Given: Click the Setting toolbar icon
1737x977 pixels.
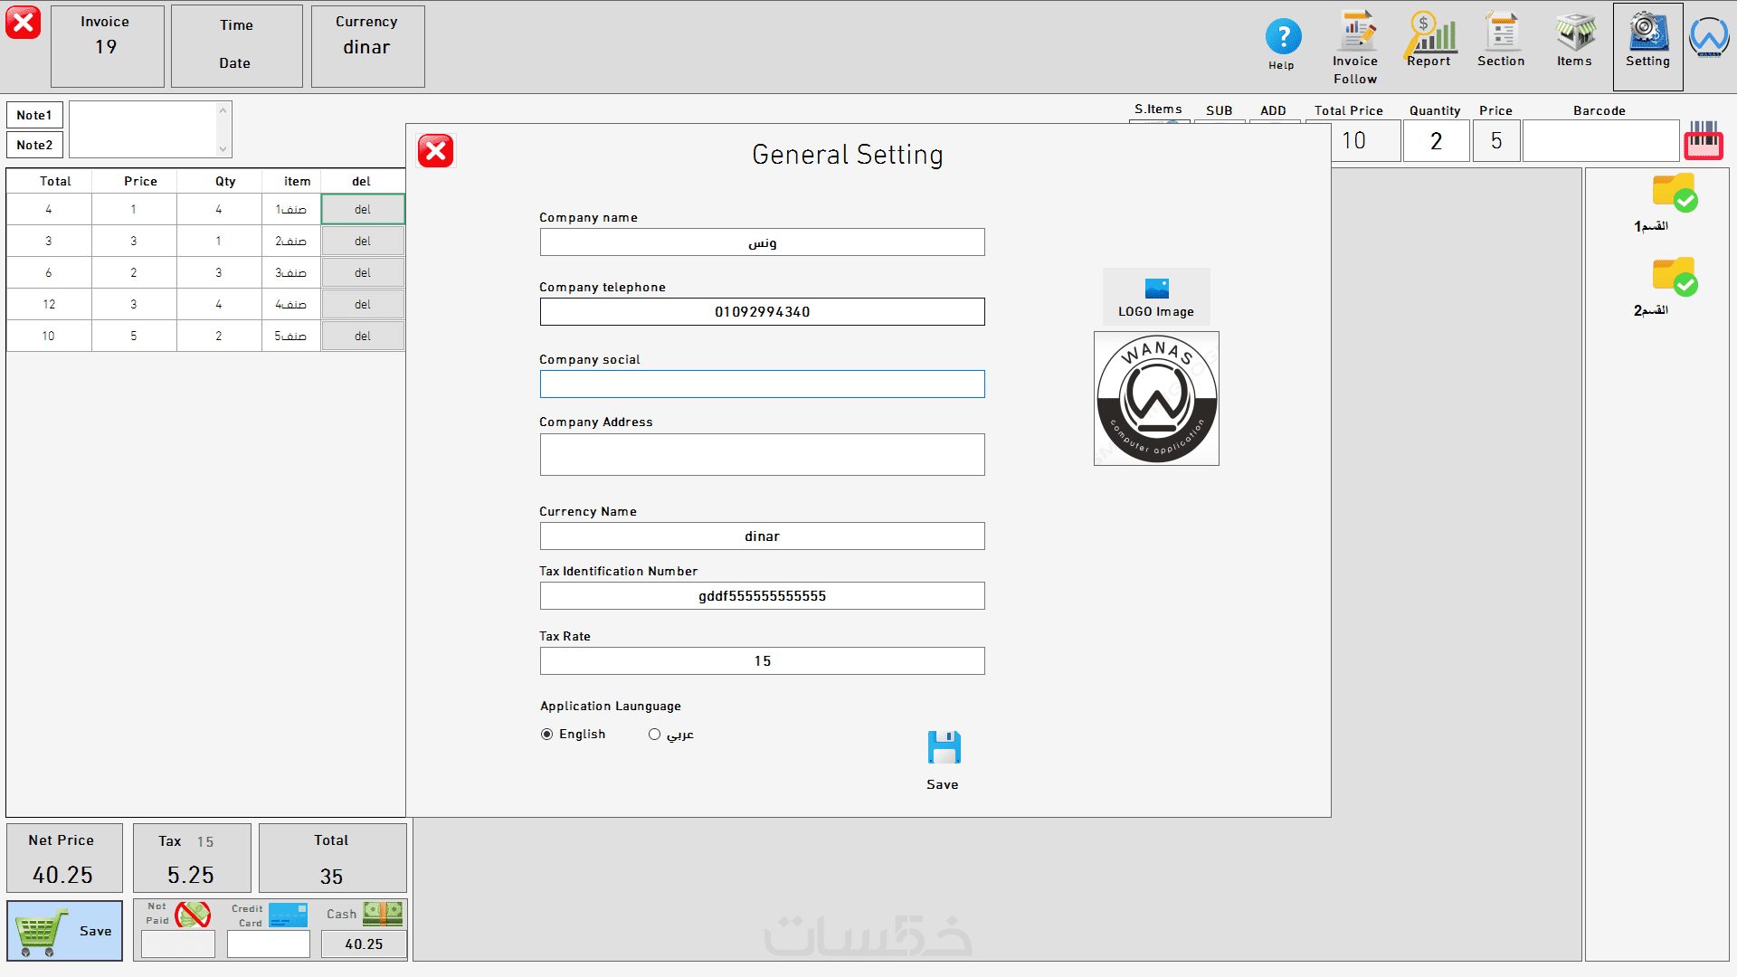Looking at the screenshot, I should (x=1647, y=36).
